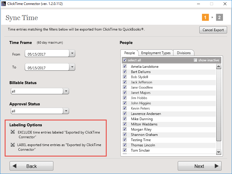Toggle EXCLUDE time entries labeled checkbox
The image size is (232, 174).
point(13,132)
